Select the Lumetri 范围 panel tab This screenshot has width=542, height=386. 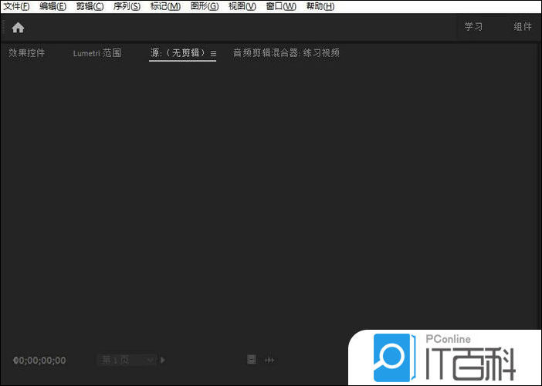pyautogui.click(x=97, y=53)
